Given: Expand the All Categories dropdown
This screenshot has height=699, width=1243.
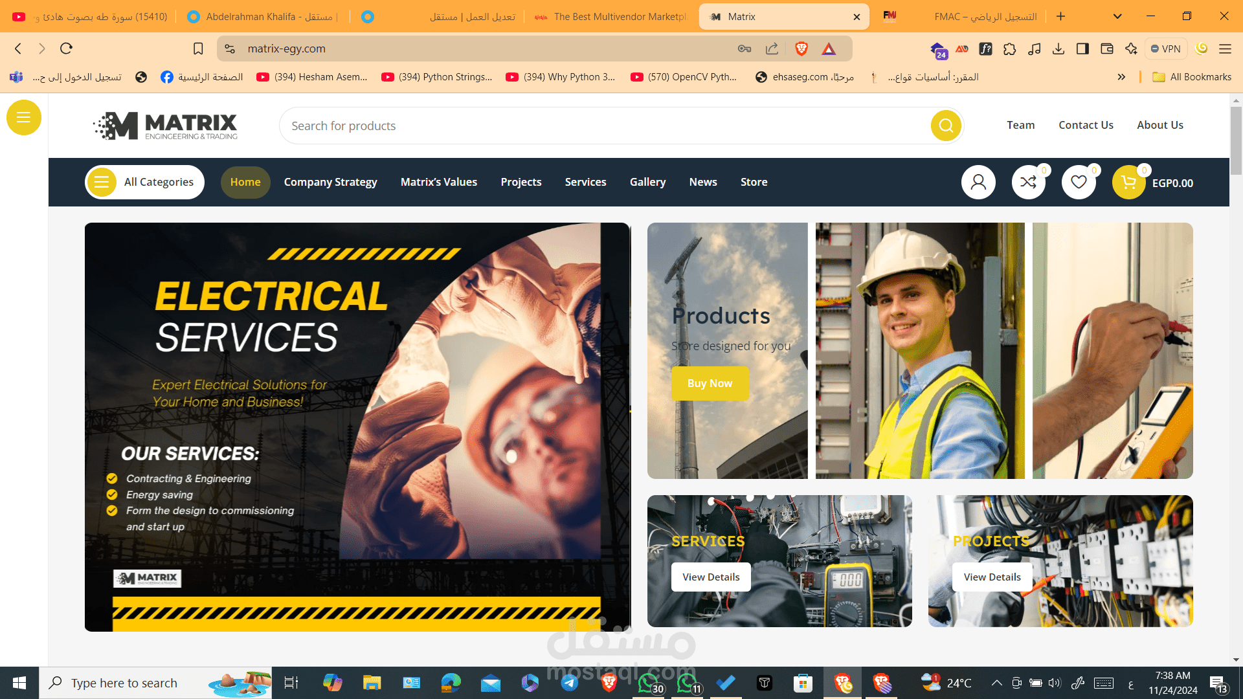Looking at the screenshot, I should click(145, 183).
